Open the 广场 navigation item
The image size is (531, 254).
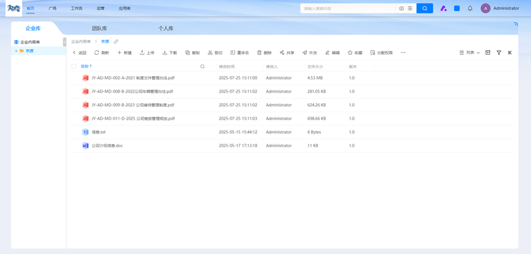pyautogui.click(x=52, y=9)
